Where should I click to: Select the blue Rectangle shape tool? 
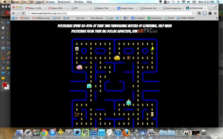point(3,73)
